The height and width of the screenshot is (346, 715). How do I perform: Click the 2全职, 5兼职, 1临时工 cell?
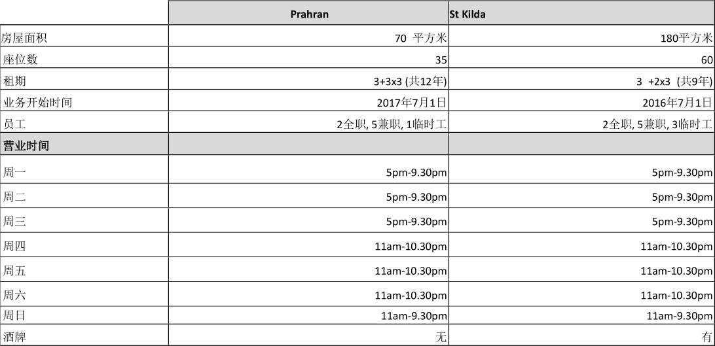pyautogui.click(x=392, y=124)
